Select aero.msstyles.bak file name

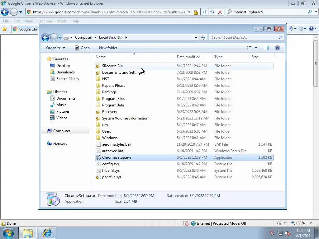click(x=117, y=144)
